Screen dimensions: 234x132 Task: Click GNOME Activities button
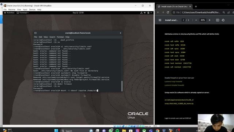point(9,13)
